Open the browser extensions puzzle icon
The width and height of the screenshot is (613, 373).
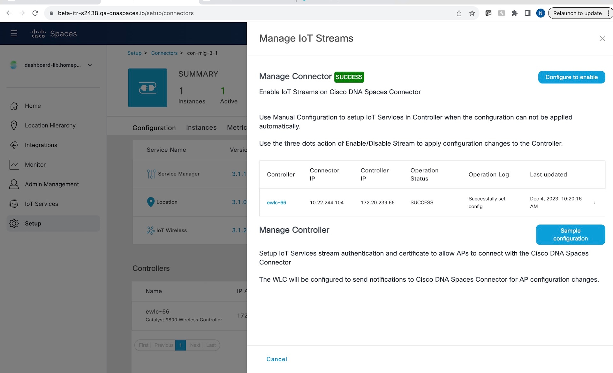click(x=514, y=13)
